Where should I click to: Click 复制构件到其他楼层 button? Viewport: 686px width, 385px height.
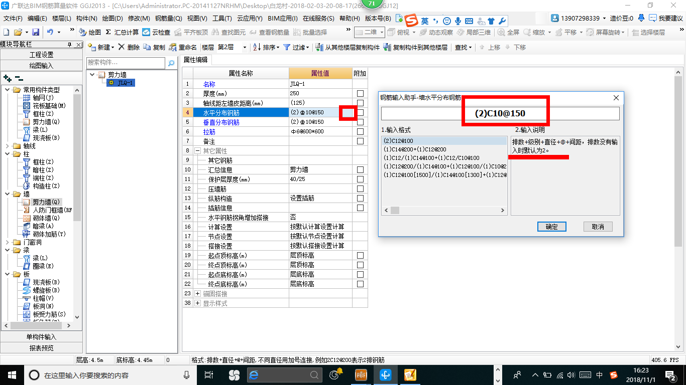point(415,47)
